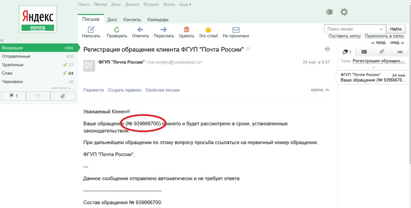
Task: Click the Проверить refresh icon
Action: [117, 29]
